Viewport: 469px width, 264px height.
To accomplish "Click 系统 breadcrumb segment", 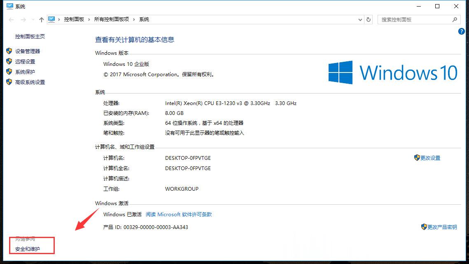I will pyautogui.click(x=144, y=19).
